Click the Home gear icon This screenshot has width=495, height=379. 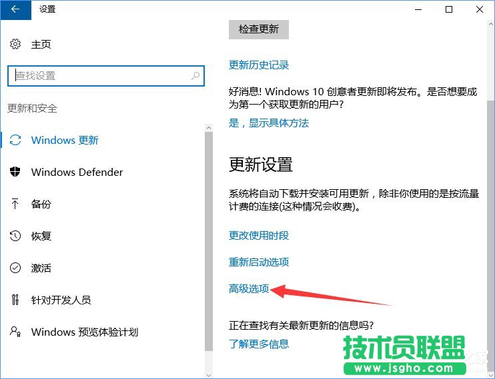[x=15, y=44]
